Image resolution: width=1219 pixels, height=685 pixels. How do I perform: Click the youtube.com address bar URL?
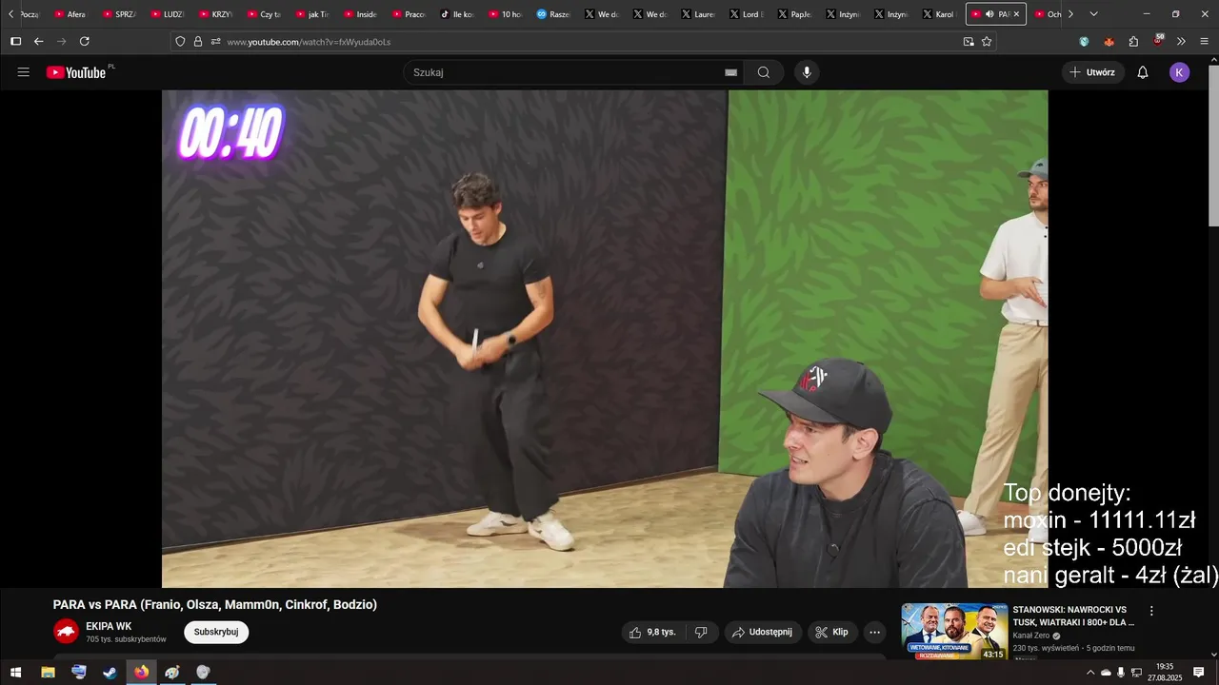309,42
